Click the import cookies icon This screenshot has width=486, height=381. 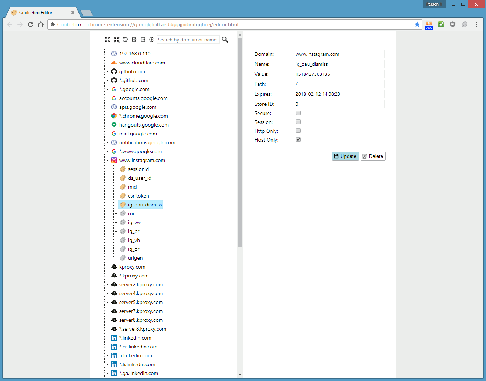tap(134, 40)
